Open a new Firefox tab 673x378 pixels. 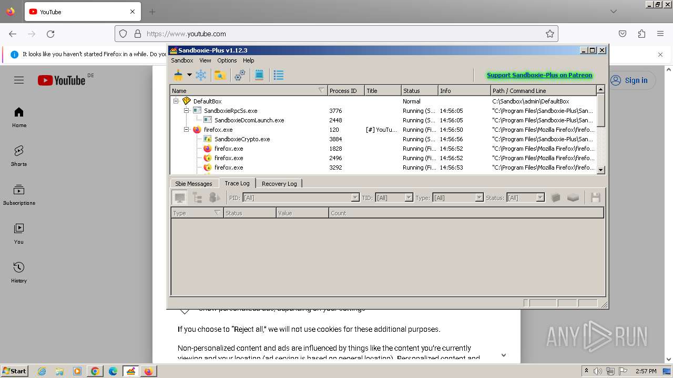coord(152,12)
